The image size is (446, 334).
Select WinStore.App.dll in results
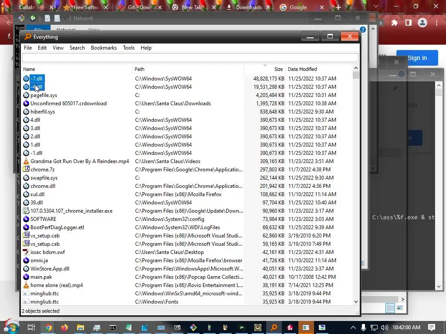pyautogui.click(x=187, y=269)
